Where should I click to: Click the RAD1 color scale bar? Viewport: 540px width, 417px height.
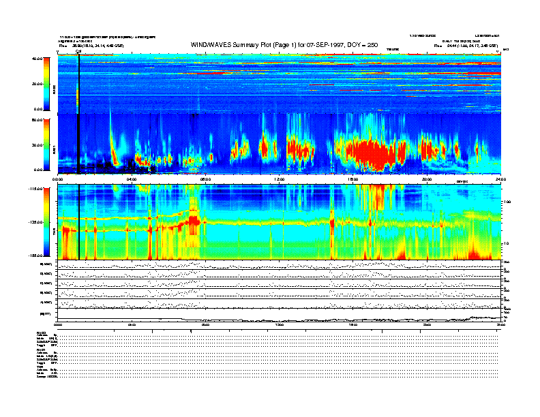(46, 145)
